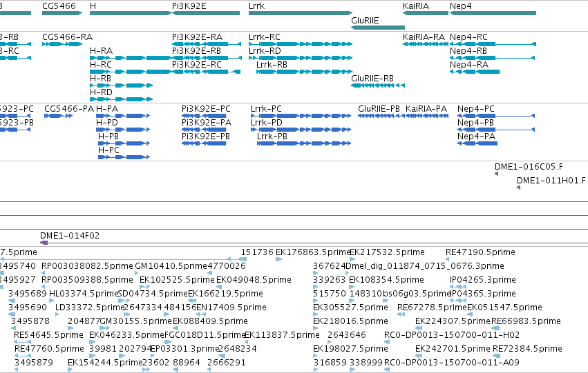The height and width of the screenshot is (373, 588).
Task: Select the Nep4 gene bar
Action: 493,13
